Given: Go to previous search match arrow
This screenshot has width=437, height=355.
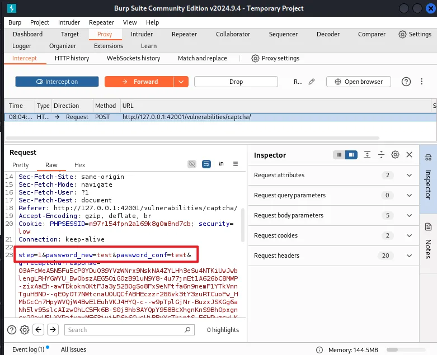Looking at the screenshot, I should [38, 330].
